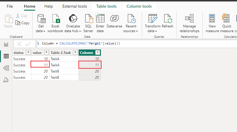Select the Column cell showing 10
The height and width of the screenshot is (132, 237).
tap(89, 59)
